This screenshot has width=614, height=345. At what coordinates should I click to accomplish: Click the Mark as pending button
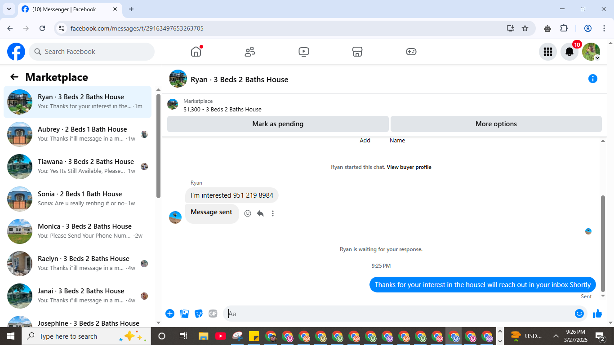278,124
